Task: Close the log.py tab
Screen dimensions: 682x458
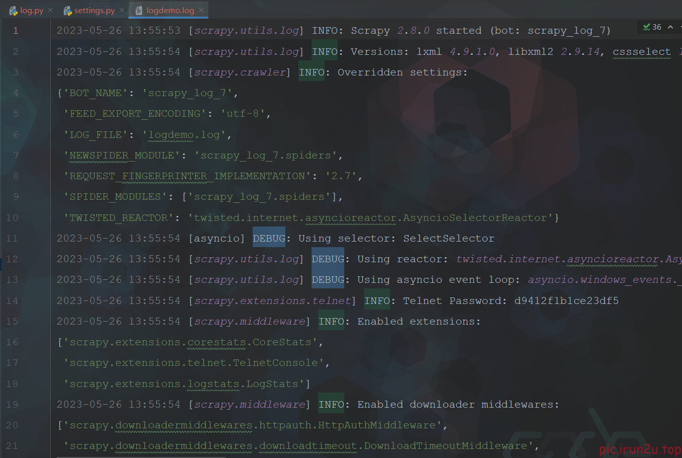Action: click(50, 10)
